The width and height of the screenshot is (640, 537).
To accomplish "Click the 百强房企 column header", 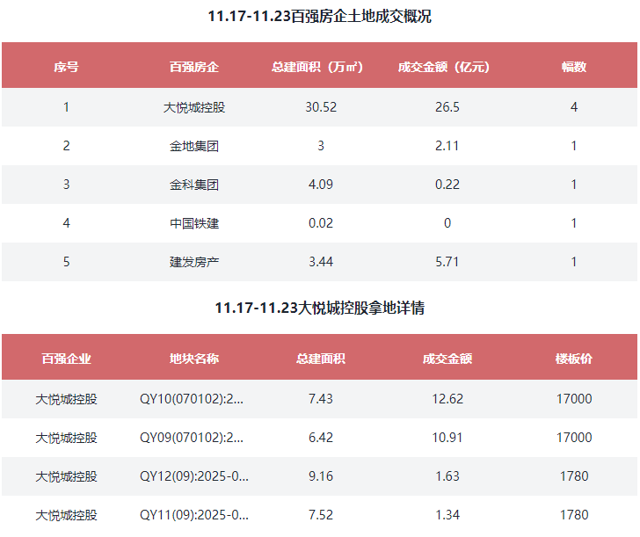I will click(x=194, y=67).
